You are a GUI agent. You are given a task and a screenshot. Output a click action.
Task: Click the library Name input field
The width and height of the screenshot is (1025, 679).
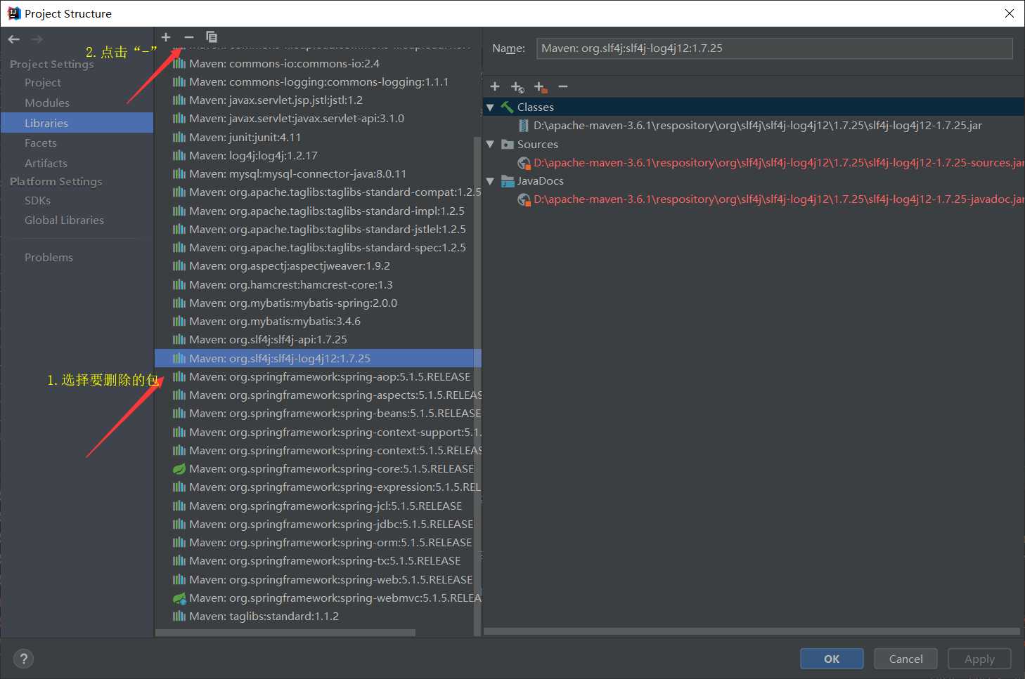(x=774, y=48)
